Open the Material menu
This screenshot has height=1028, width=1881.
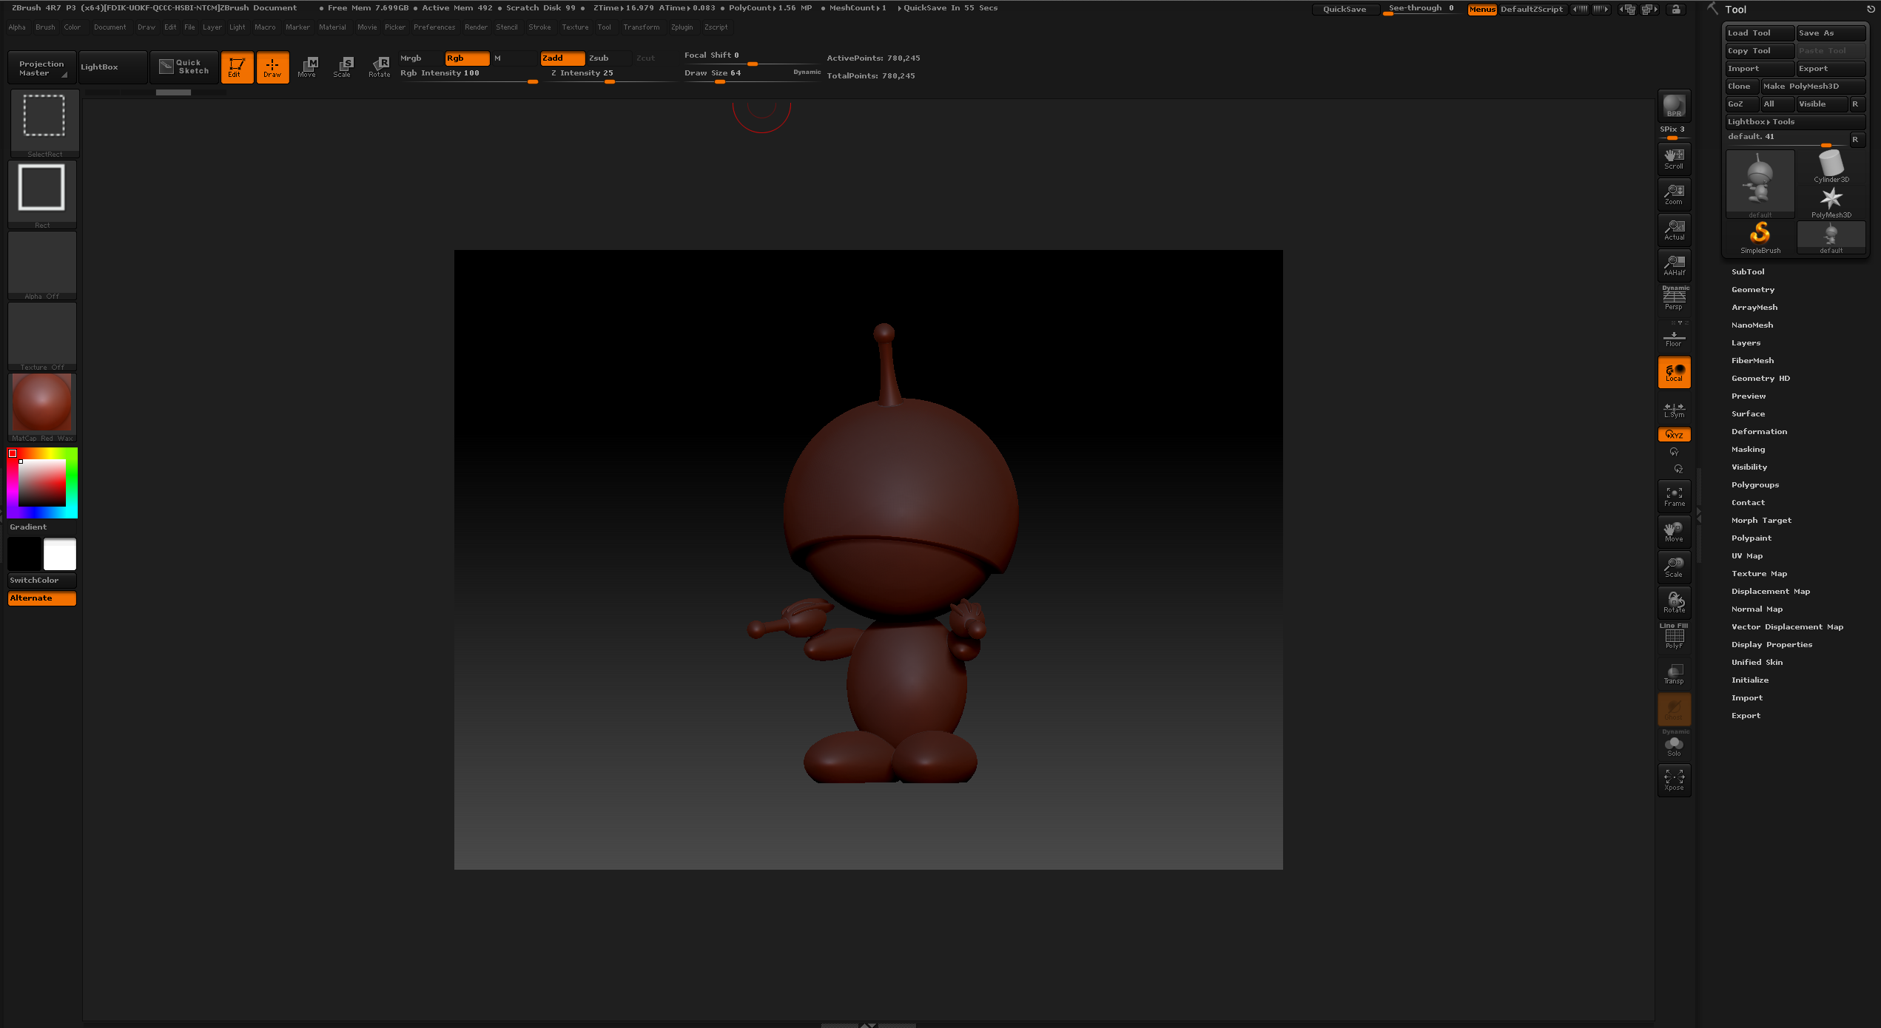tap(332, 27)
